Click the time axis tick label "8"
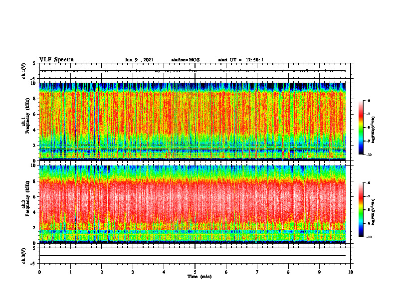 (x=288, y=272)
